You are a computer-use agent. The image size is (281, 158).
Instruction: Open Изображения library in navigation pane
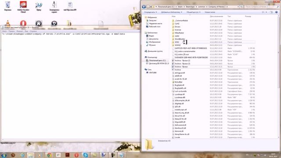click(x=155, y=42)
